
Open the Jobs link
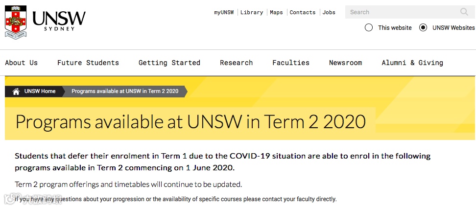[x=329, y=12]
